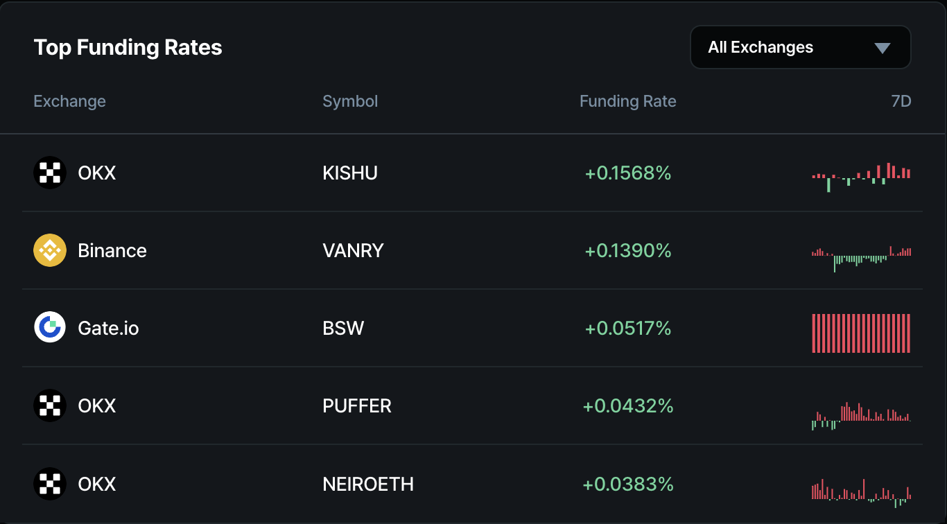Click the 7D column header
The width and height of the screenshot is (947, 524).
point(901,101)
